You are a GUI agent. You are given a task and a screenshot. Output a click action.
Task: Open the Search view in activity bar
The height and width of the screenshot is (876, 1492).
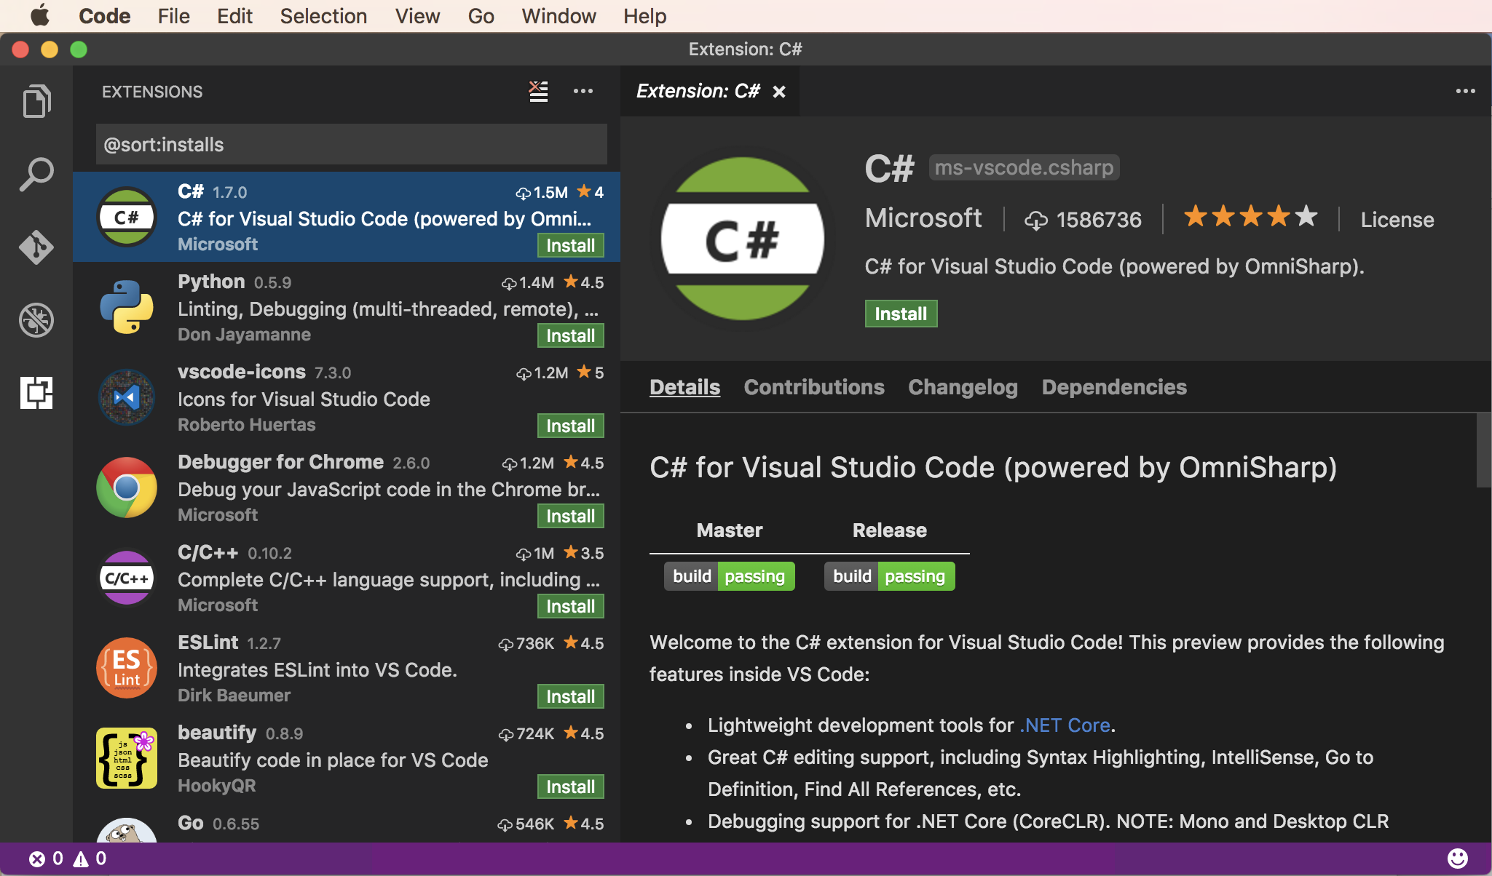pyautogui.click(x=36, y=175)
